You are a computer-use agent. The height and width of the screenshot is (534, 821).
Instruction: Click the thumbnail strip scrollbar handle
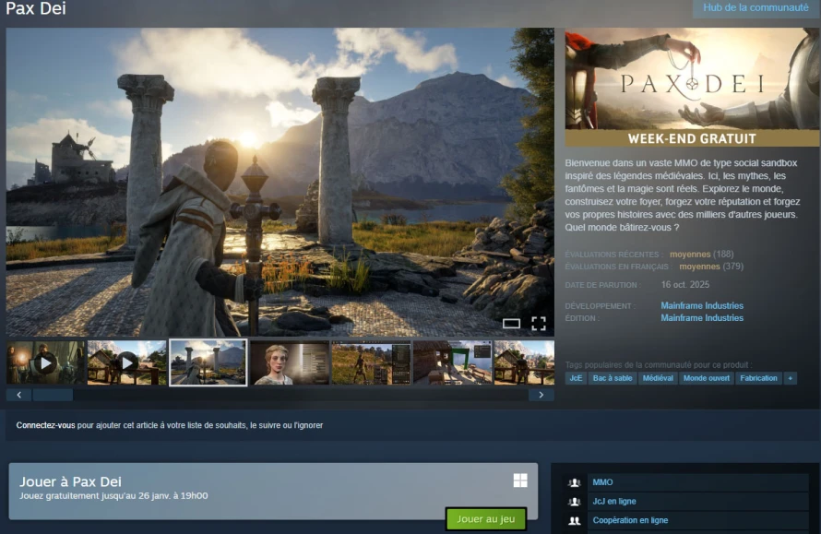pos(53,395)
